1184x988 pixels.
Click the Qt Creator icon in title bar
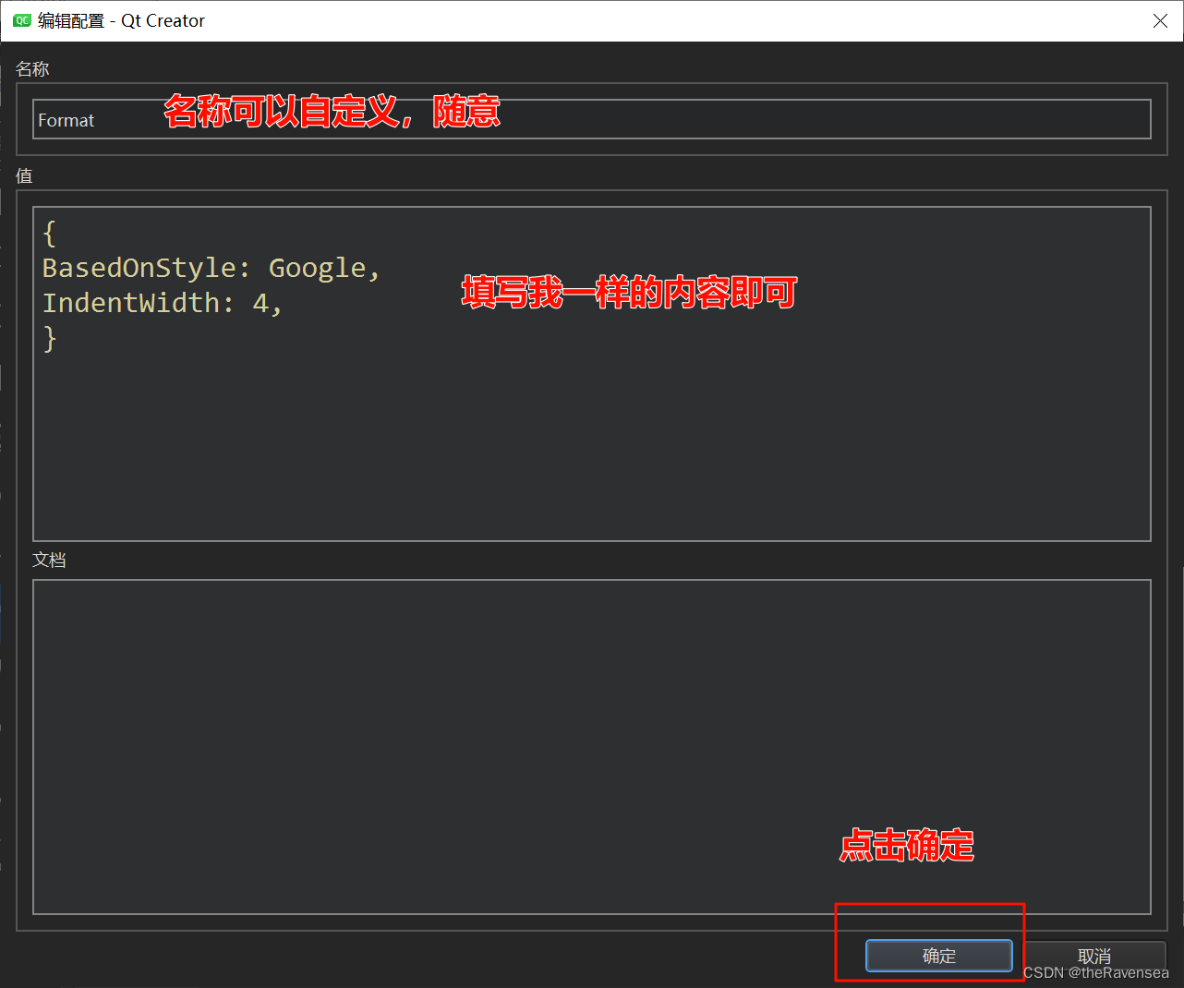22,20
